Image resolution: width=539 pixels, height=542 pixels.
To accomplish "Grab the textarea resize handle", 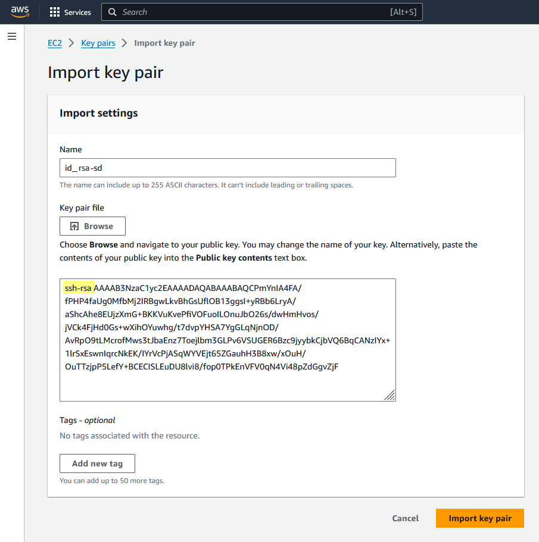I will coord(390,395).
